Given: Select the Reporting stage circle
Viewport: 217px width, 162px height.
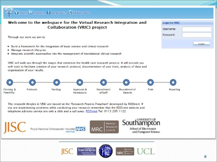Looking at the screenshot, I should click(x=173, y=82).
